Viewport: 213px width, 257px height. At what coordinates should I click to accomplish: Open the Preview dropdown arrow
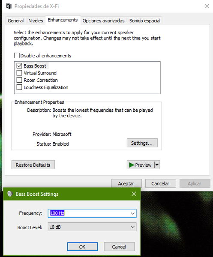tap(157, 165)
